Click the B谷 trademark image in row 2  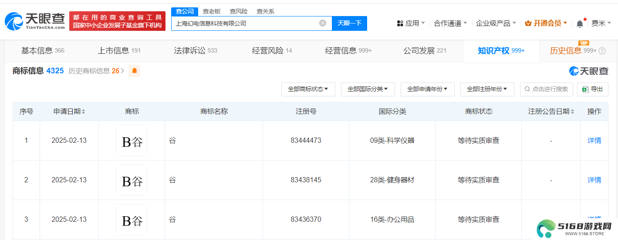[x=132, y=180]
